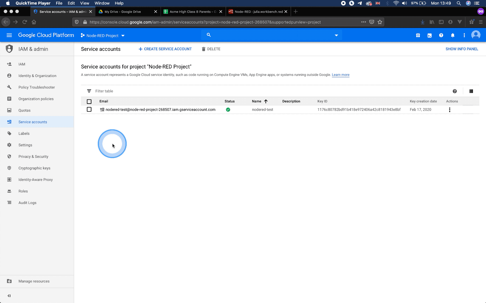Image resolution: width=486 pixels, height=303 pixels.
Task: Sort by the Email column header
Action: pos(104,102)
